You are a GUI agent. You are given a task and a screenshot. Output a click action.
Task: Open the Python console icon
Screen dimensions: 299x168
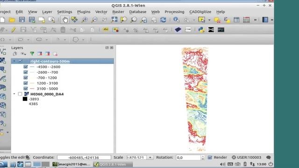201,30
